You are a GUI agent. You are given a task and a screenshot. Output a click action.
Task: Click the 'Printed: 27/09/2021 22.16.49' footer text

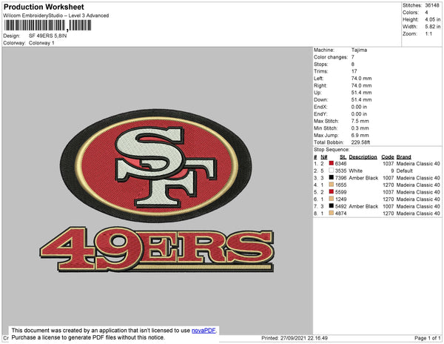tap(295, 338)
